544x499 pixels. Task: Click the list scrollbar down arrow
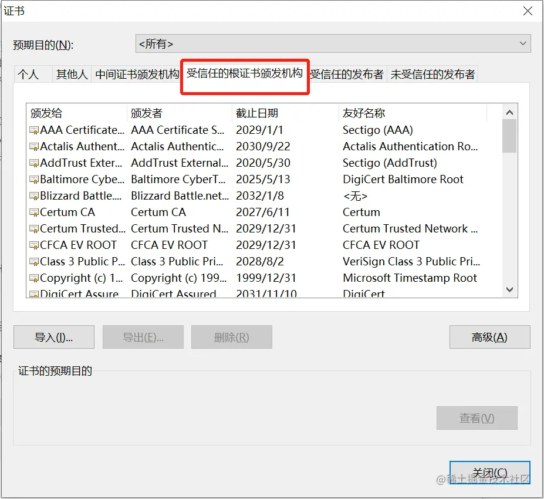(x=509, y=289)
